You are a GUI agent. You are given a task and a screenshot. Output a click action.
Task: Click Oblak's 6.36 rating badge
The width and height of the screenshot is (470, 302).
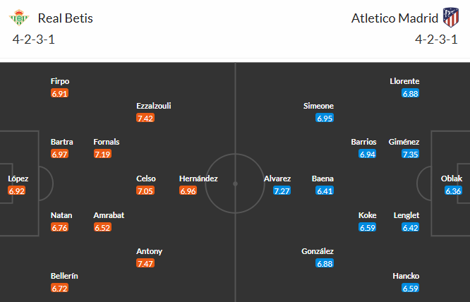(x=454, y=191)
